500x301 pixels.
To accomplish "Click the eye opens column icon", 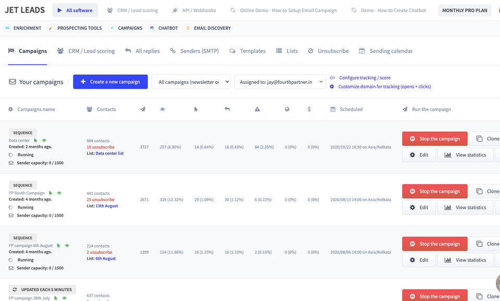I will (162, 109).
